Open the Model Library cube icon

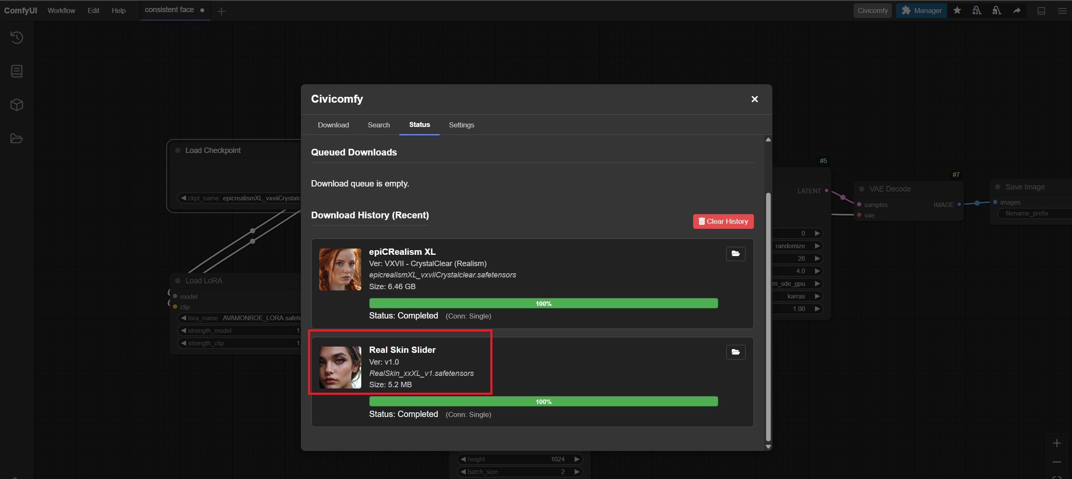click(x=17, y=105)
